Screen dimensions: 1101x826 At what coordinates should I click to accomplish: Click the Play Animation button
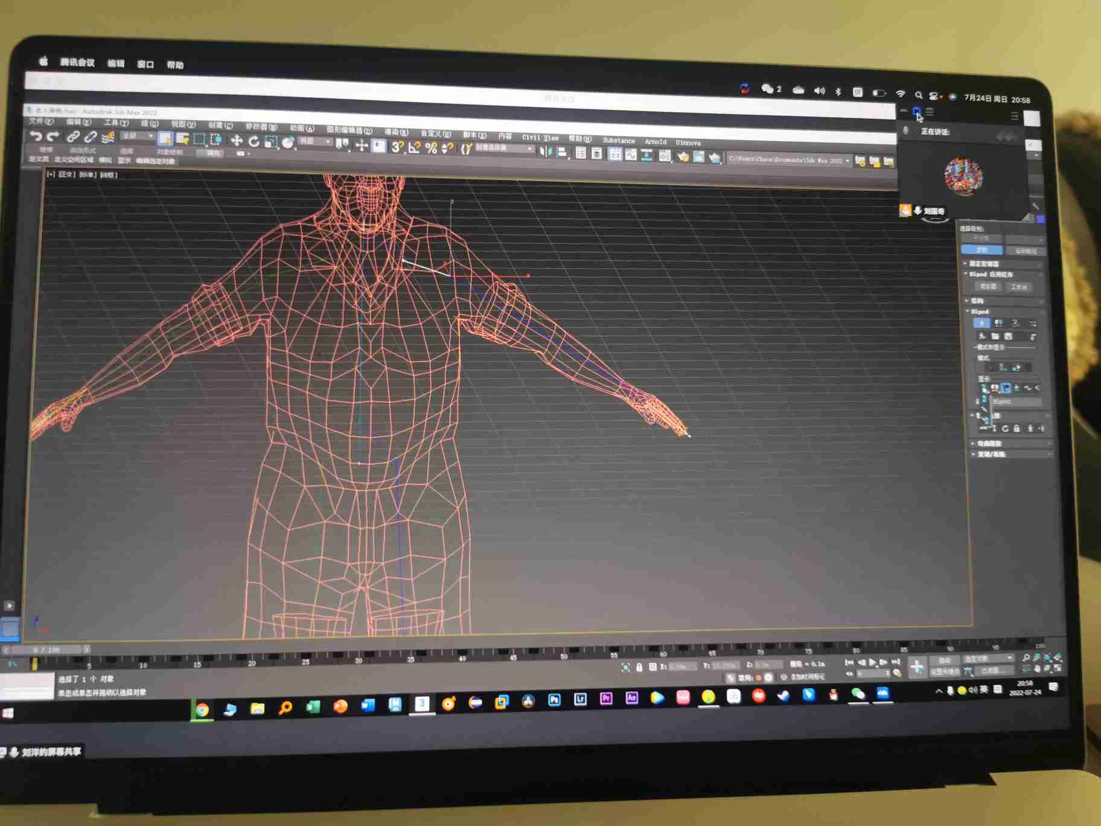tap(872, 662)
